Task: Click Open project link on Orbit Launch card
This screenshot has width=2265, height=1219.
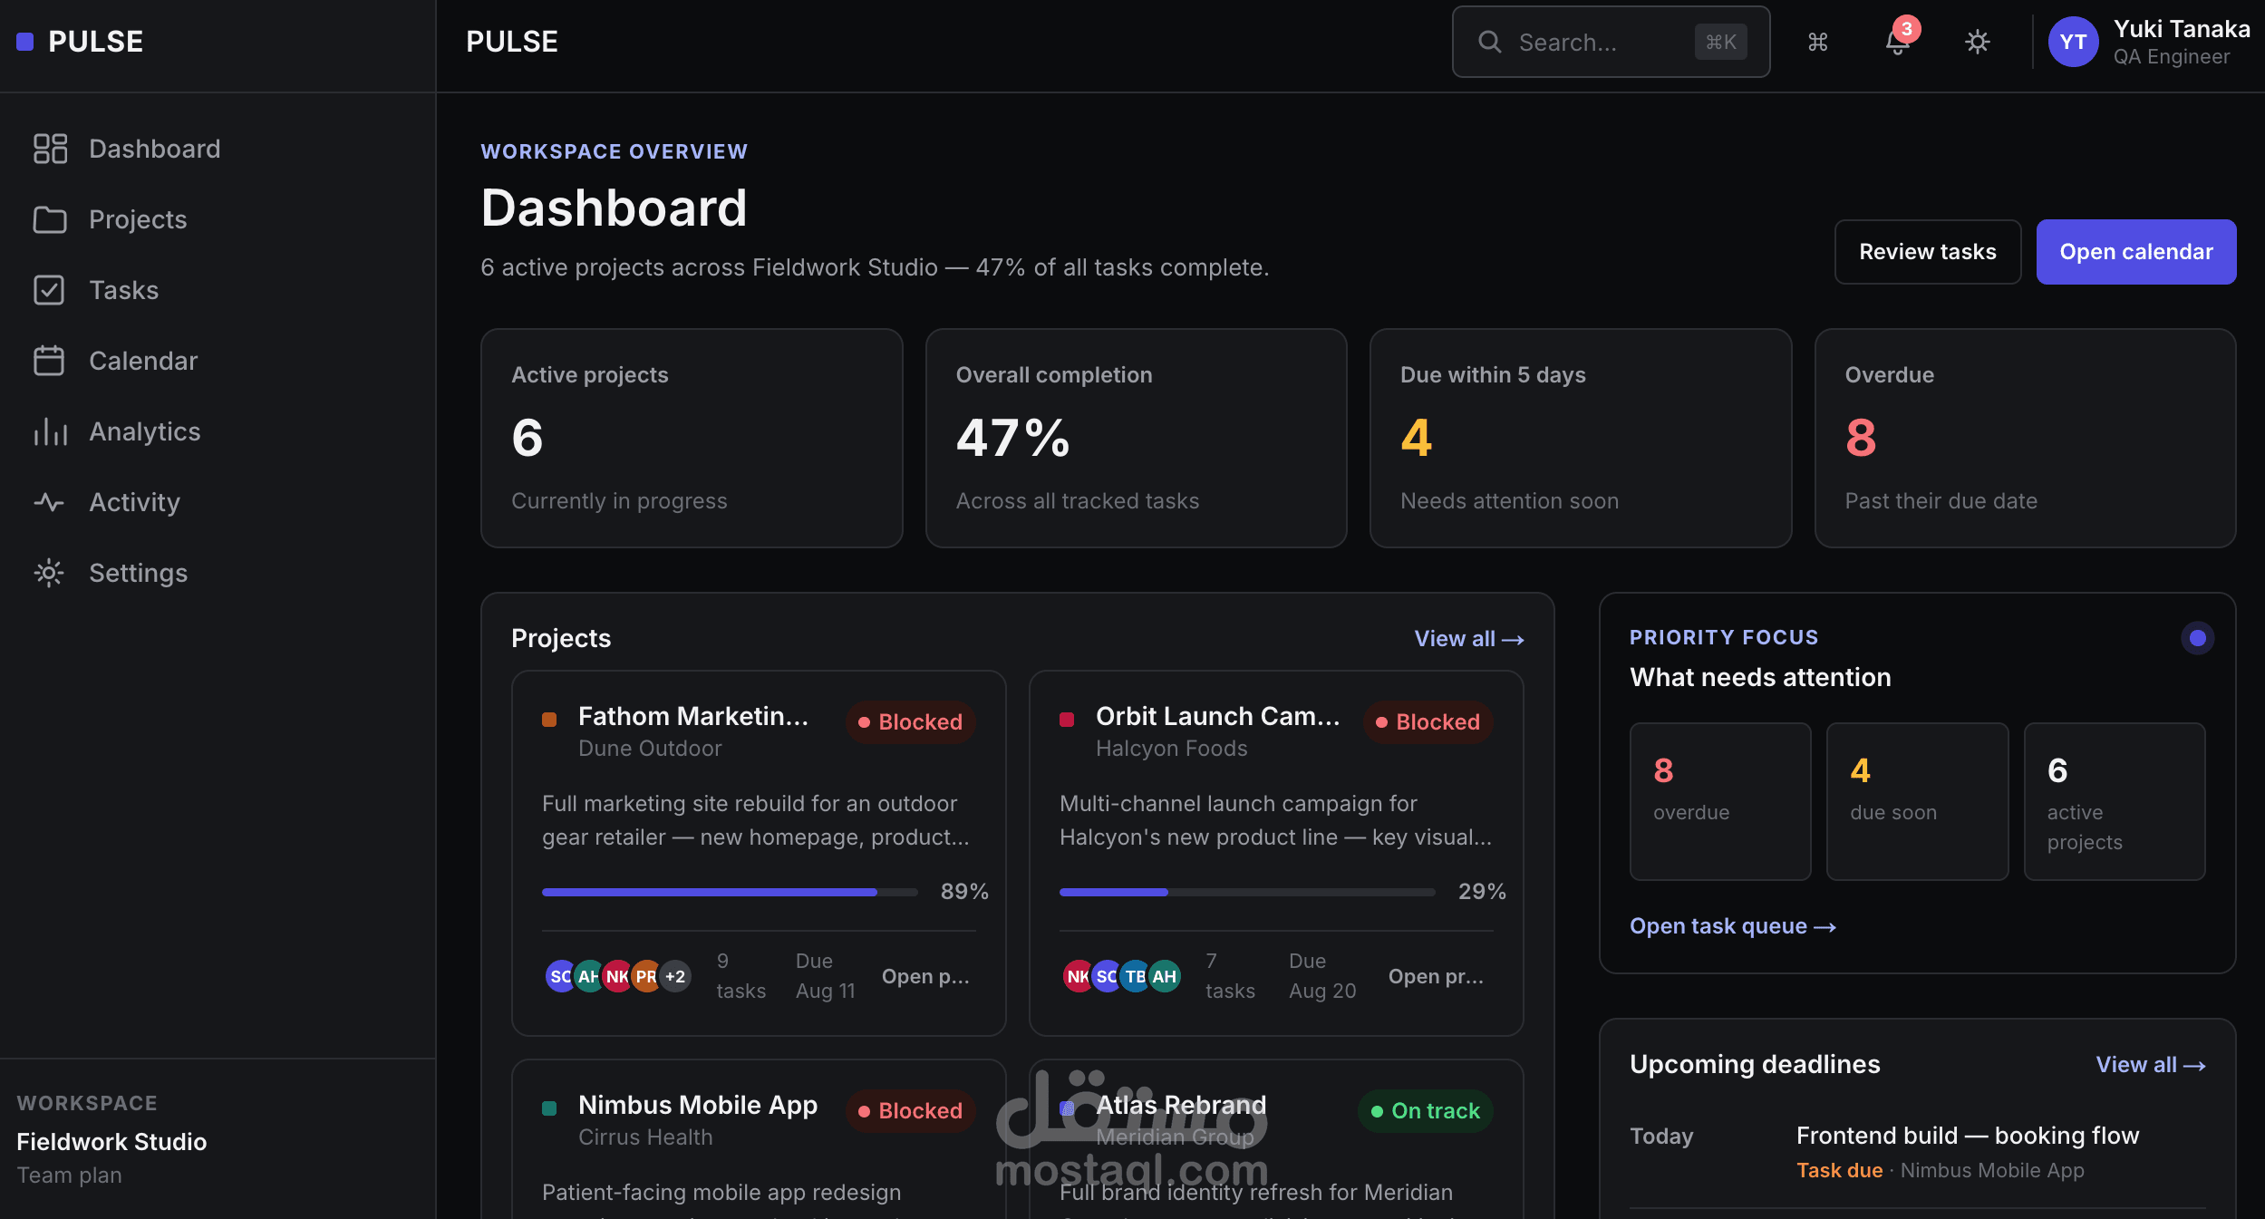Action: [x=1436, y=976]
